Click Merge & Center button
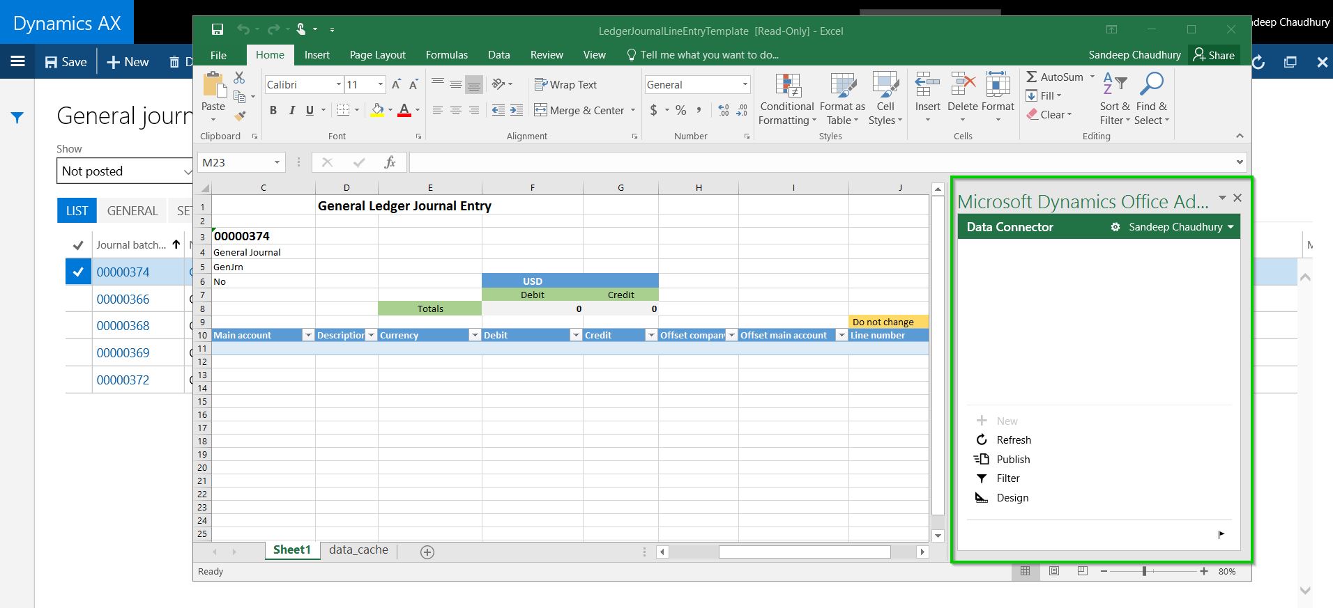Screen dimensions: 1333x608 click(579, 110)
